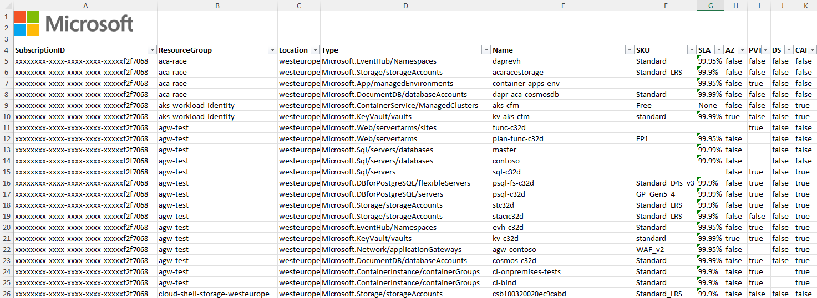Select column G header

[711, 6]
